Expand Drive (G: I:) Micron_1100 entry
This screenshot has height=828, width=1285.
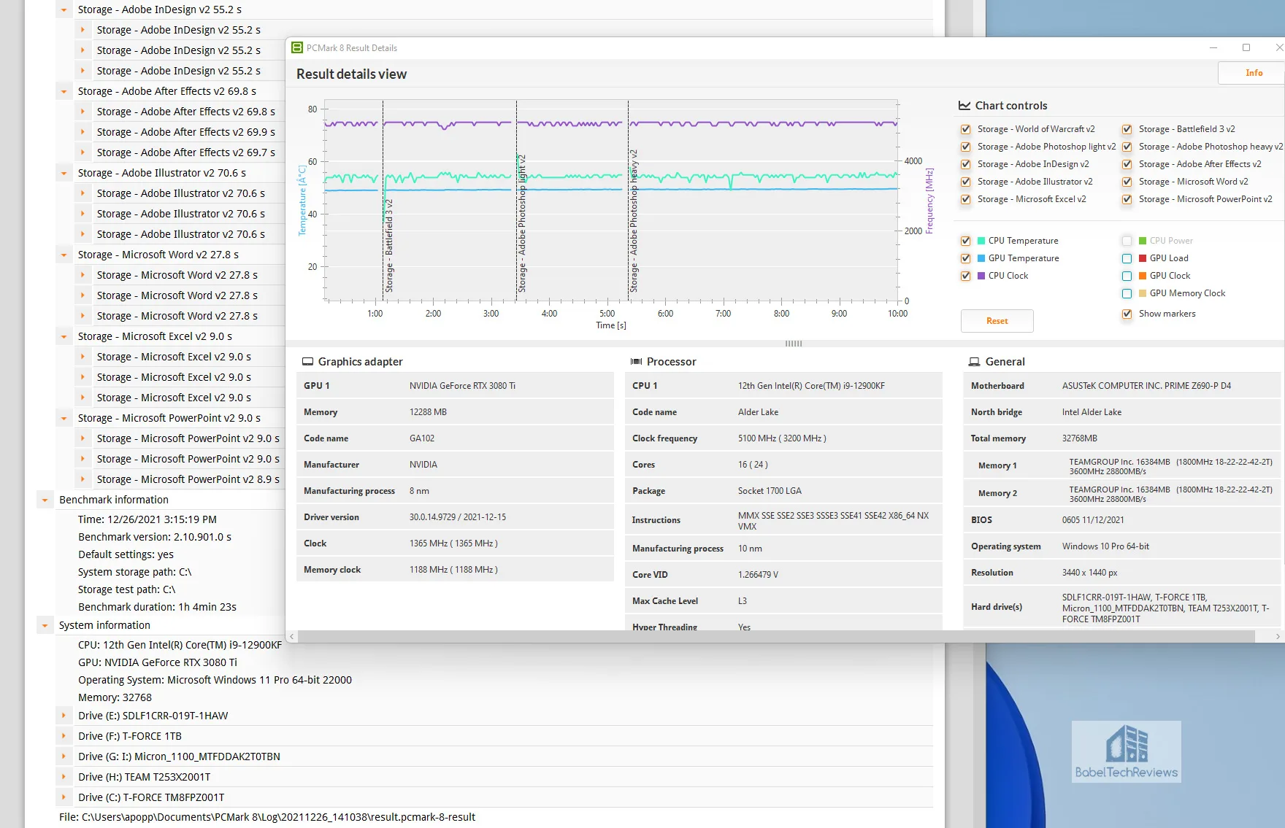(64, 757)
